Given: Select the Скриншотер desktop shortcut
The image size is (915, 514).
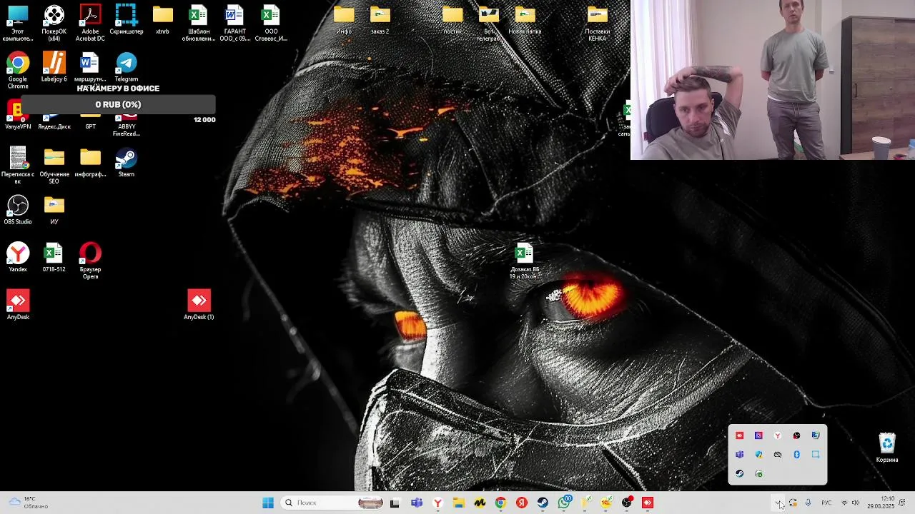Looking at the screenshot, I should click(x=127, y=20).
